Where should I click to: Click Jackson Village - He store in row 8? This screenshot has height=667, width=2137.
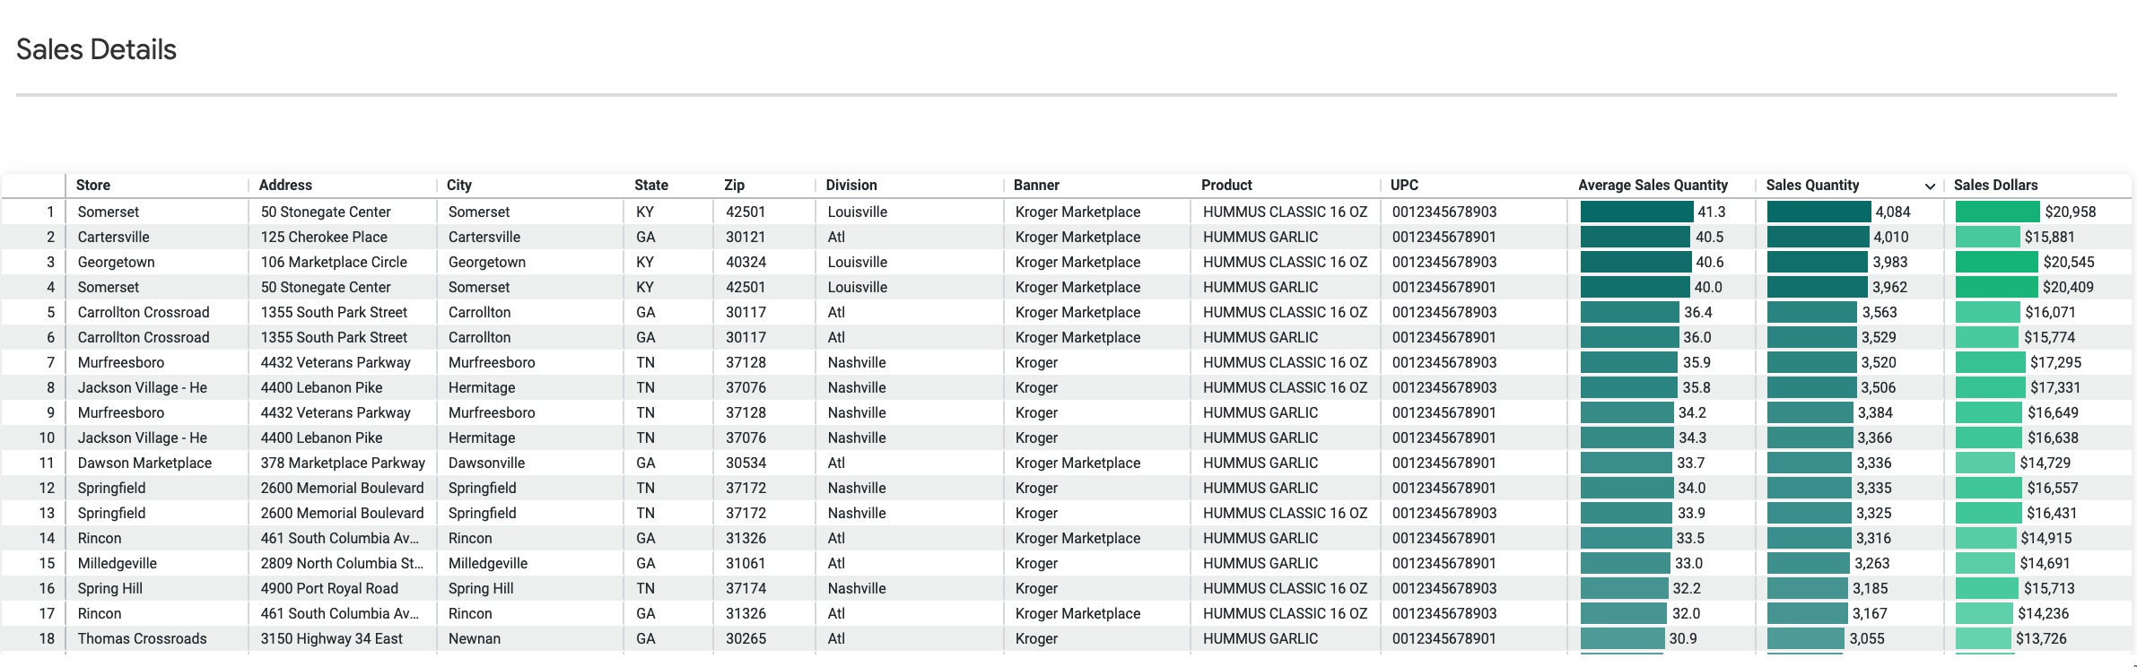[142, 387]
